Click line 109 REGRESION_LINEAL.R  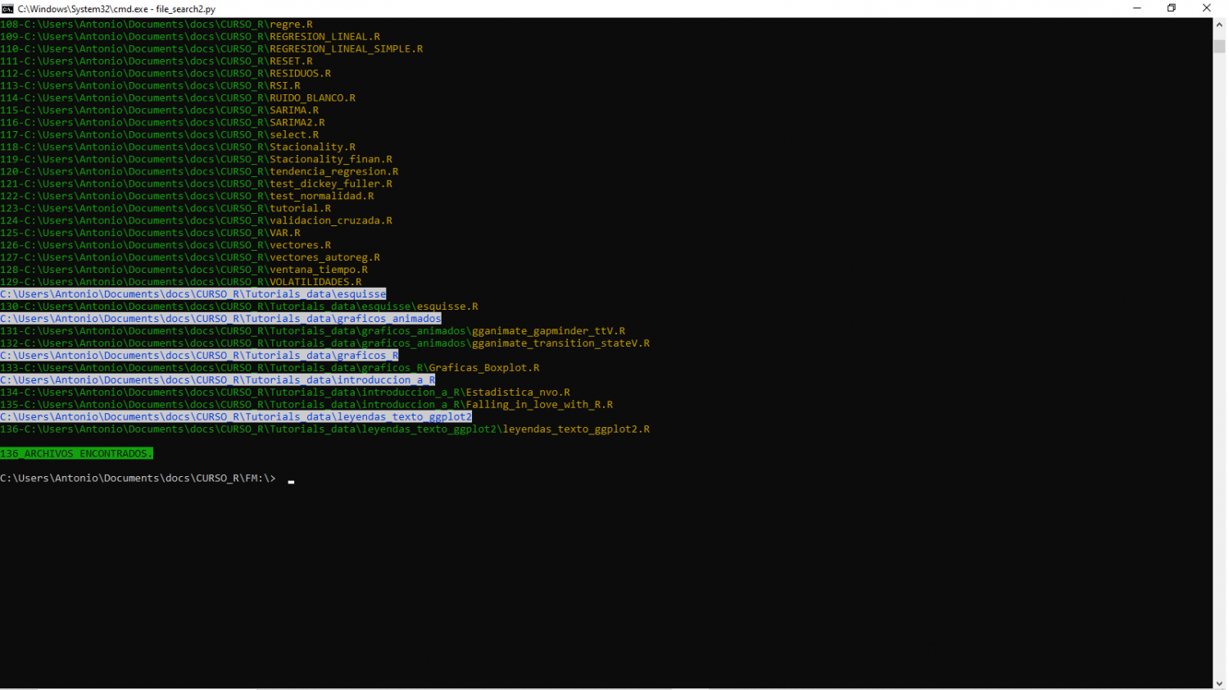(190, 37)
